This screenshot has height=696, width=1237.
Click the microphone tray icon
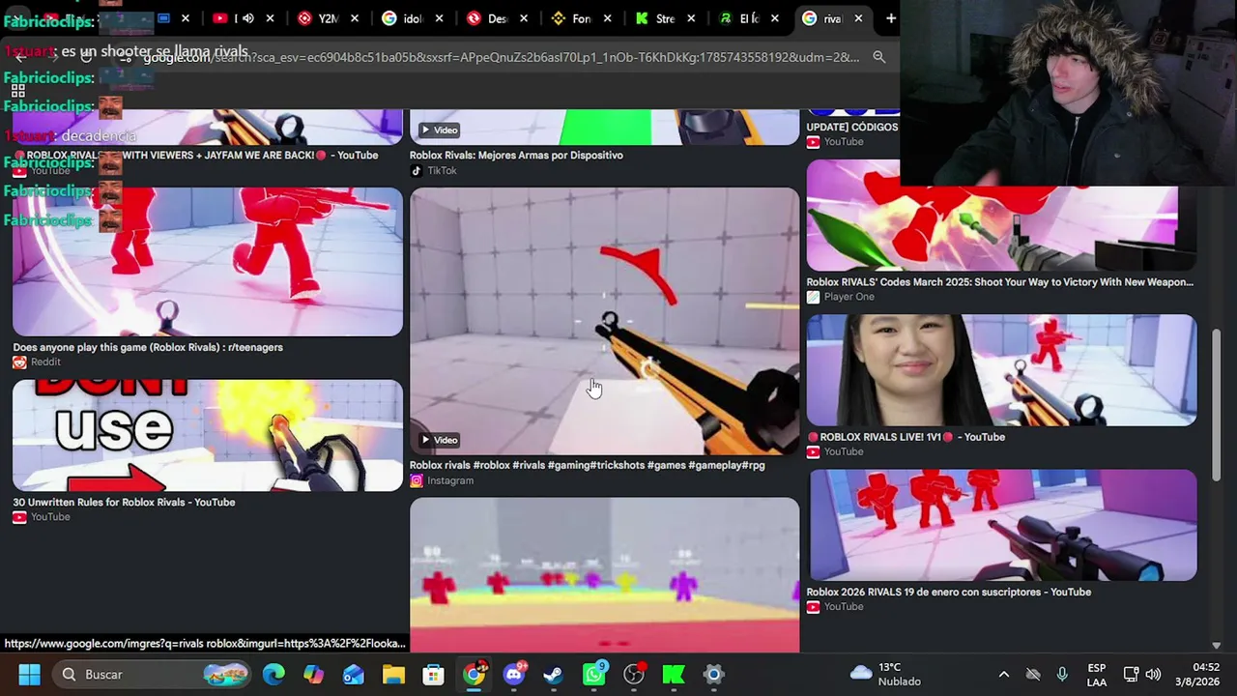pyautogui.click(x=1062, y=674)
